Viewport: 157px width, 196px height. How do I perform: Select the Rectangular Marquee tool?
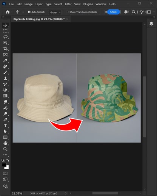5,31
